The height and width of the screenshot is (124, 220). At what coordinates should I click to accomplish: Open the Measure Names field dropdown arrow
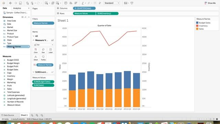click(x=29, y=46)
